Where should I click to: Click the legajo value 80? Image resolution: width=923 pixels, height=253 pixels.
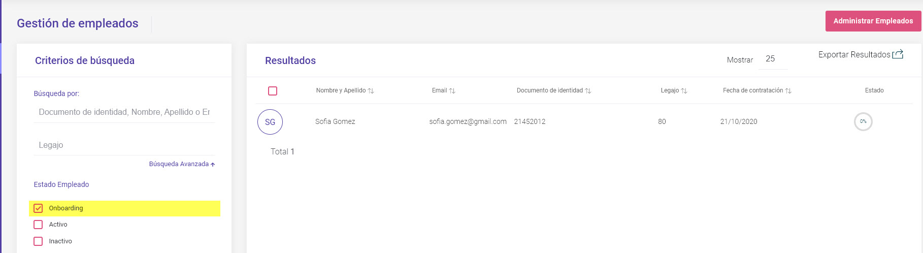tap(662, 121)
